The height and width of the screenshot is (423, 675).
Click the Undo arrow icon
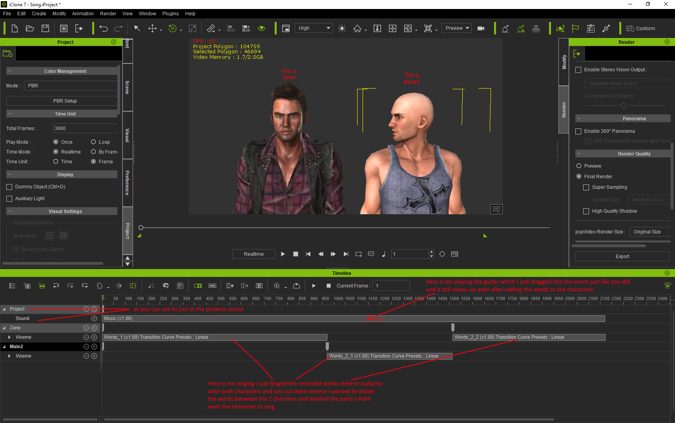click(x=104, y=28)
